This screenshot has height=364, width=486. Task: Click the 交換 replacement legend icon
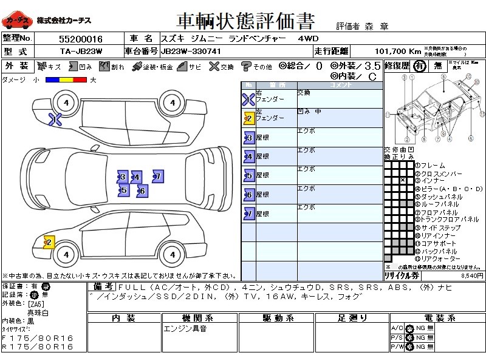[213, 66]
